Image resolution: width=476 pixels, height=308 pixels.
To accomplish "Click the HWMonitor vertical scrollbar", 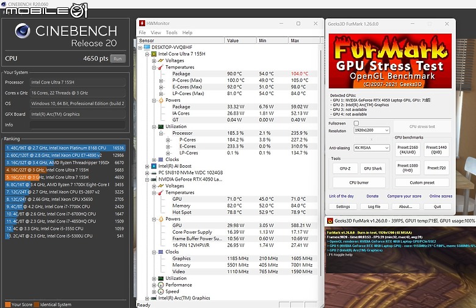I will click(321, 164).
